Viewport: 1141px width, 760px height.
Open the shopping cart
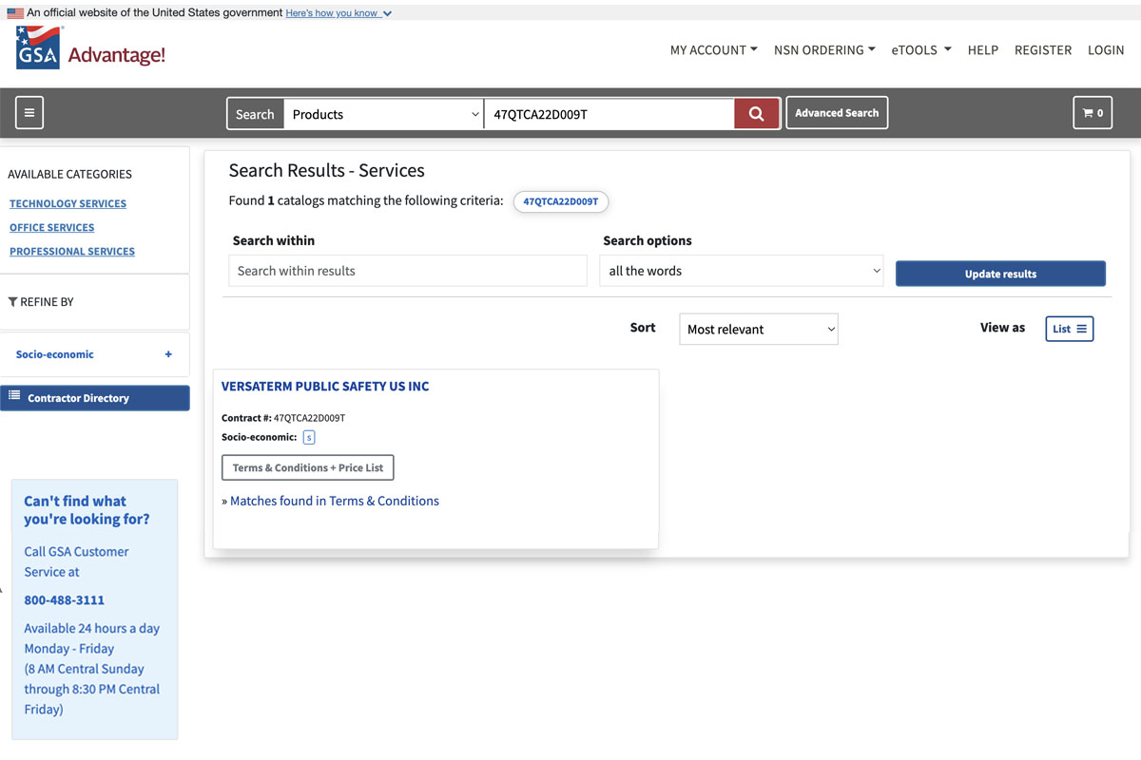[1093, 113]
